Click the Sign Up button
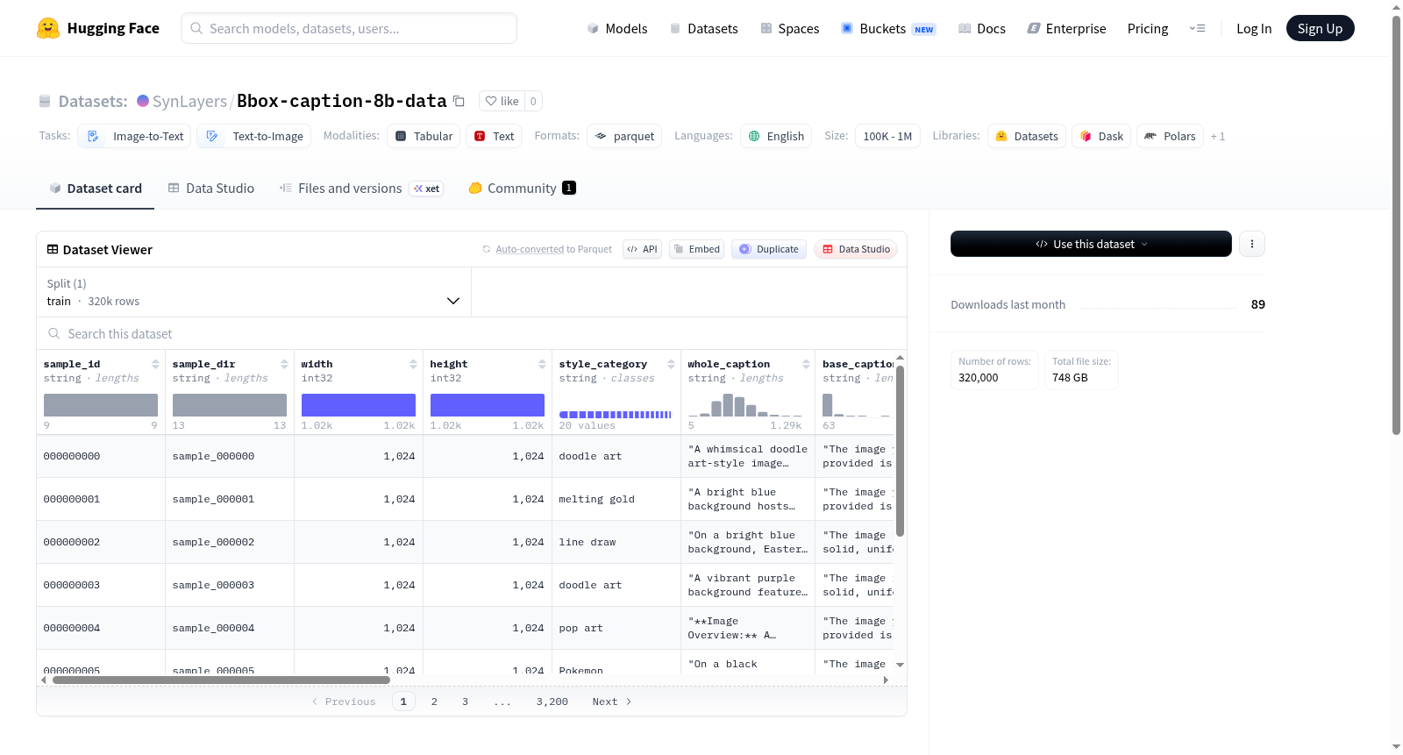 1320,28
